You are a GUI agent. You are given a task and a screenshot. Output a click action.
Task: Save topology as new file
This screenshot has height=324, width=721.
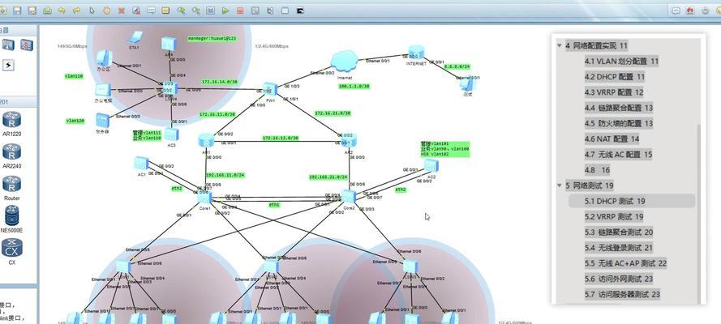32,11
